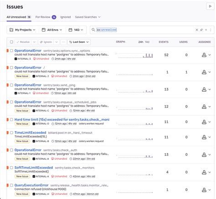Viewport: 216px width, 199px height.
Task: Pin the current search with the pin icon
Action: pos(201,30)
